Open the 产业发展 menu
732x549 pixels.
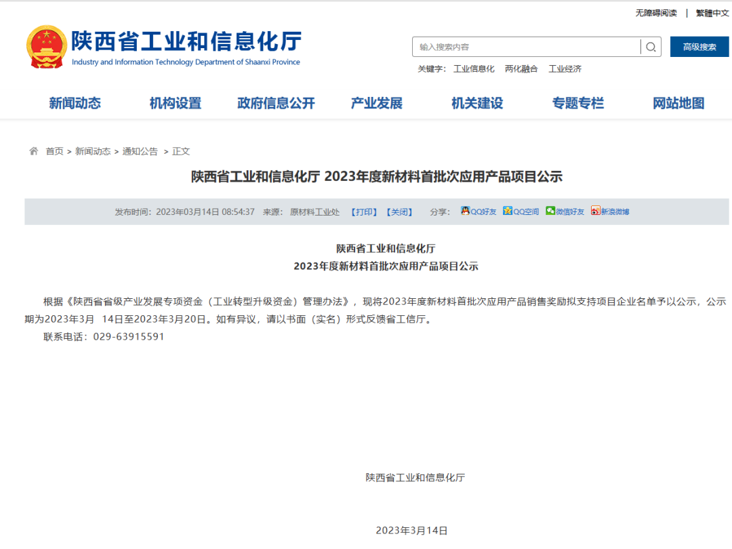377,103
